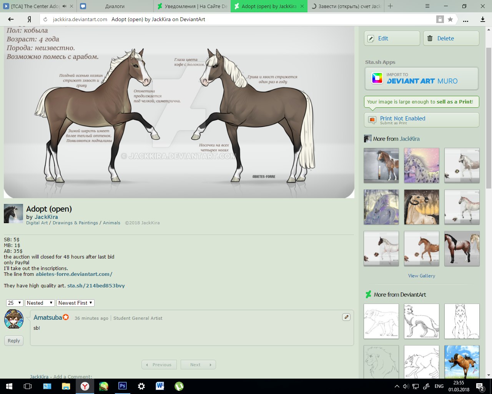The width and height of the screenshot is (492, 394).
Task: Click the pencil edit icon on comment
Action: pos(346,317)
